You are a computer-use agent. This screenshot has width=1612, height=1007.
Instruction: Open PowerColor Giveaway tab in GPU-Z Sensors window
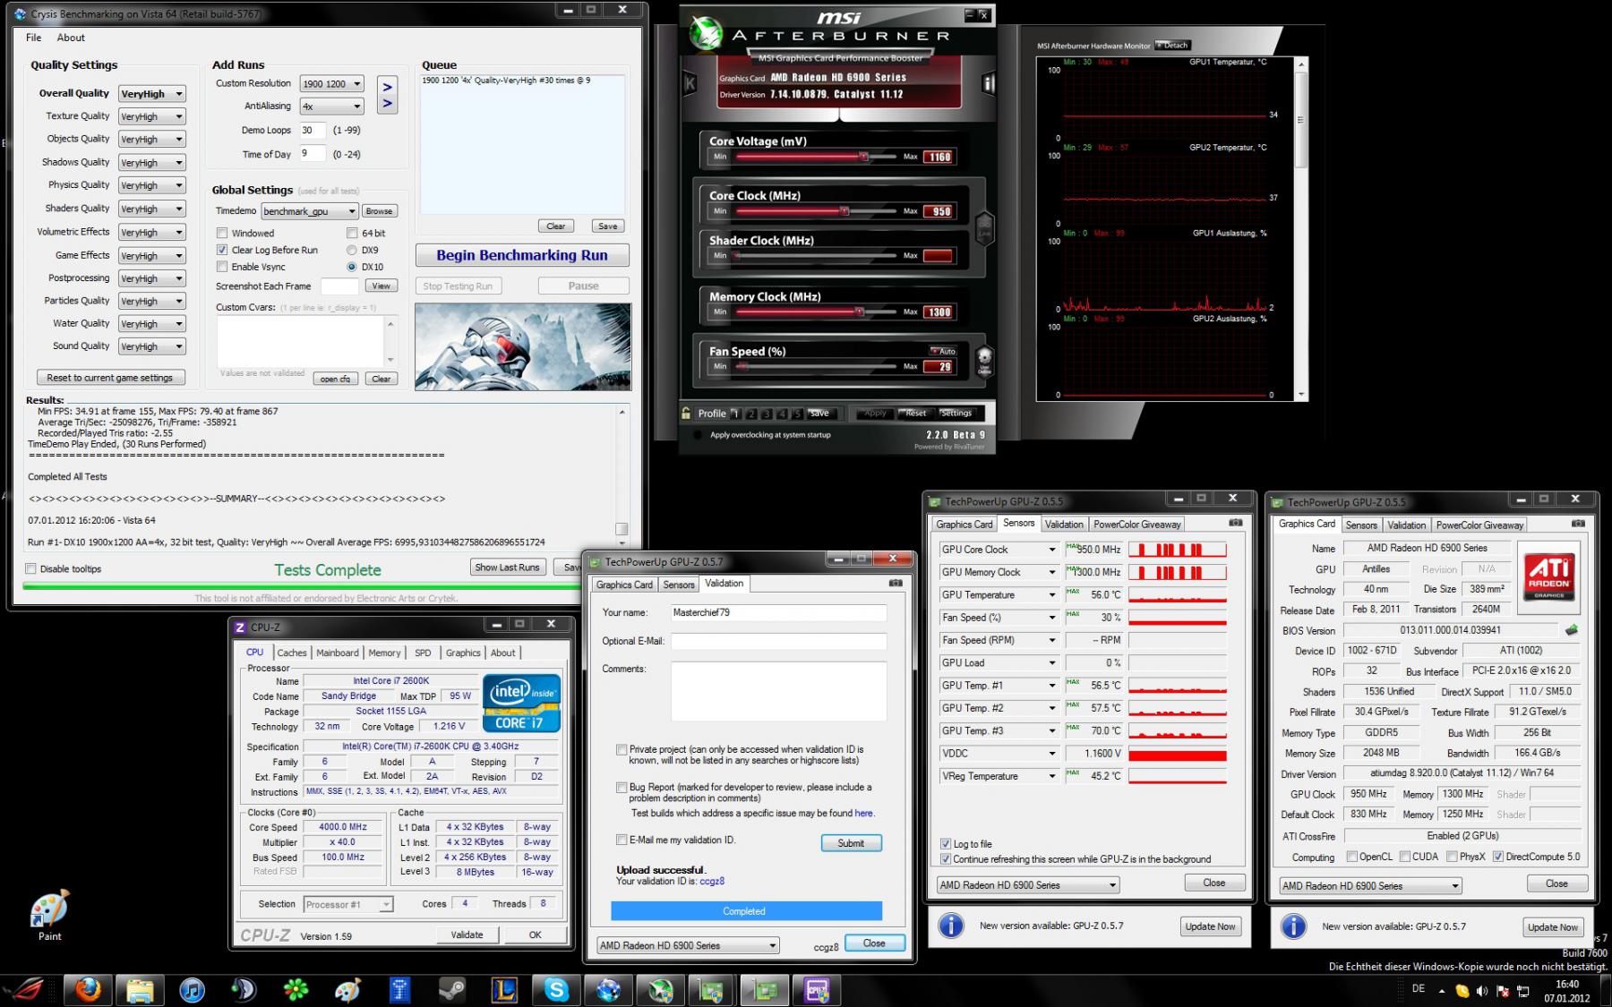[x=1137, y=525]
